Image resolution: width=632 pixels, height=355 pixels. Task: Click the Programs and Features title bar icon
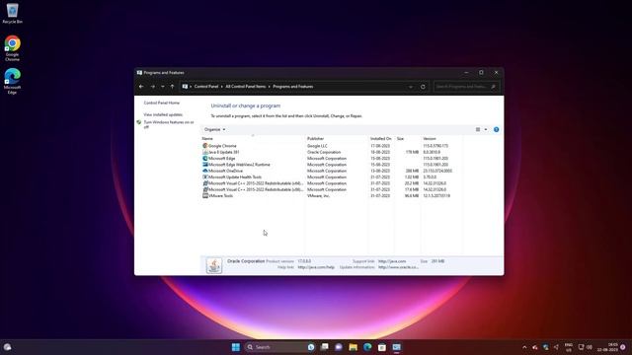tap(139, 73)
